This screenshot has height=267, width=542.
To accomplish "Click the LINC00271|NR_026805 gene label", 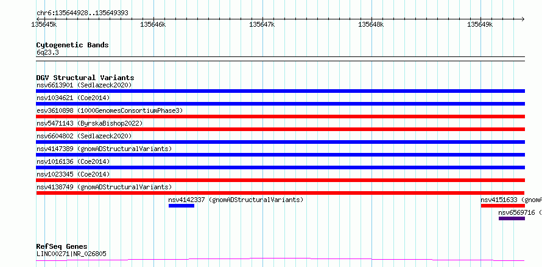I will pyautogui.click(x=71, y=254).
